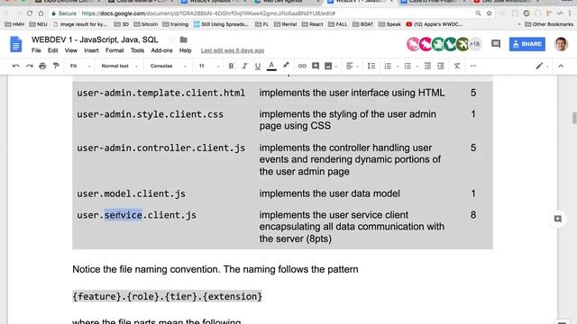Open the highlight color picker
Image resolution: width=577 pixels, height=324 pixels.
(286, 66)
